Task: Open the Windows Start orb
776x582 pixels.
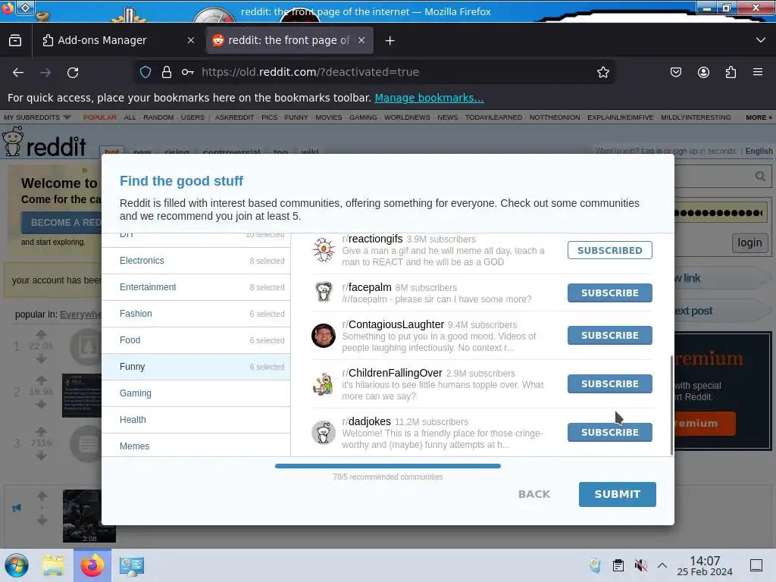Action: pos(17,565)
